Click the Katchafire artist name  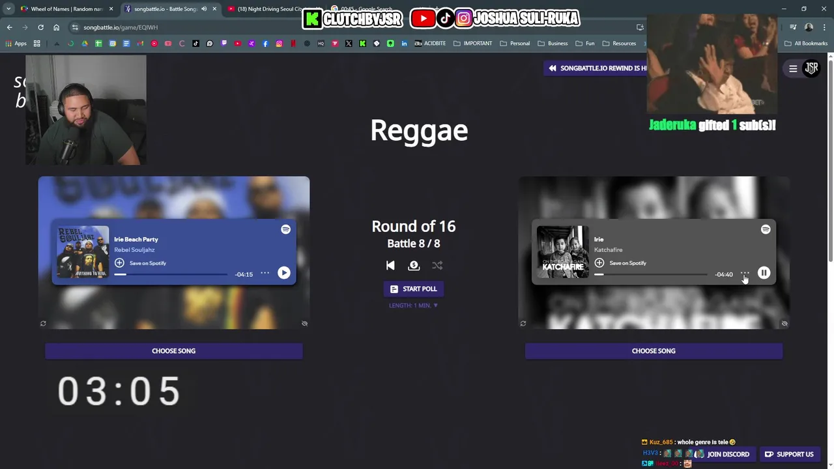(x=609, y=249)
